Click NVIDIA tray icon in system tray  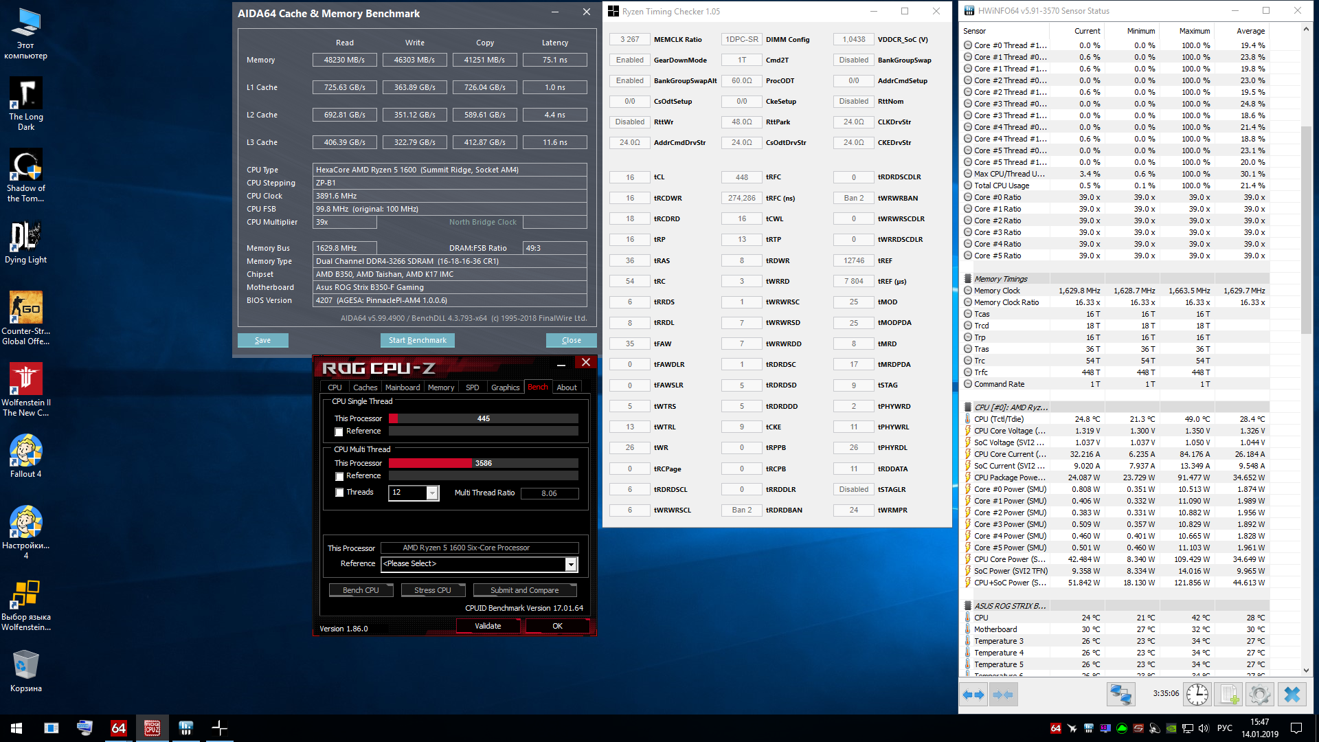(x=1171, y=728)
